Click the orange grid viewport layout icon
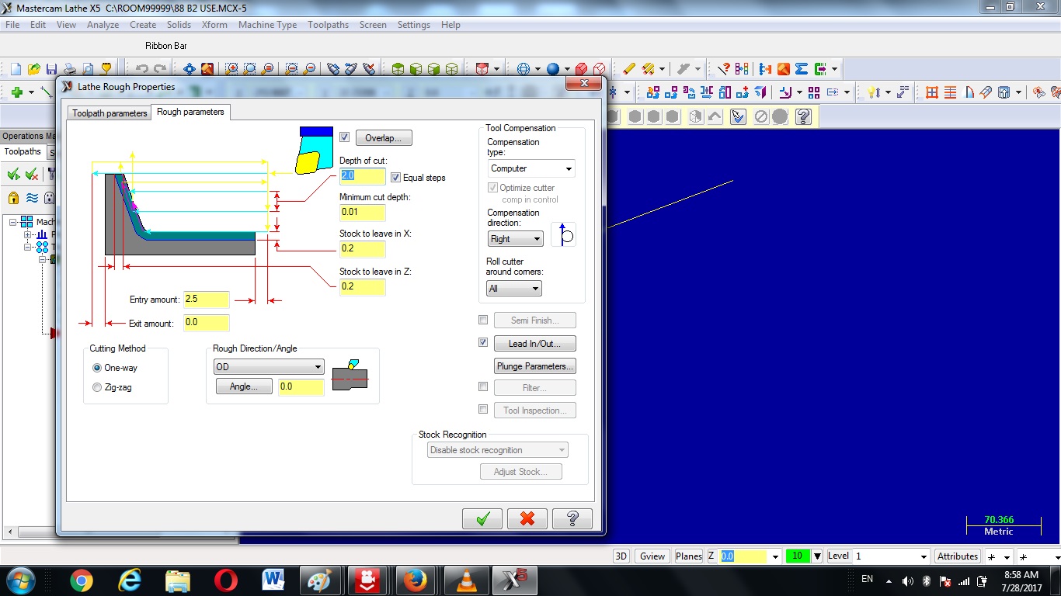1061x596 pixels. pos(932,92)
